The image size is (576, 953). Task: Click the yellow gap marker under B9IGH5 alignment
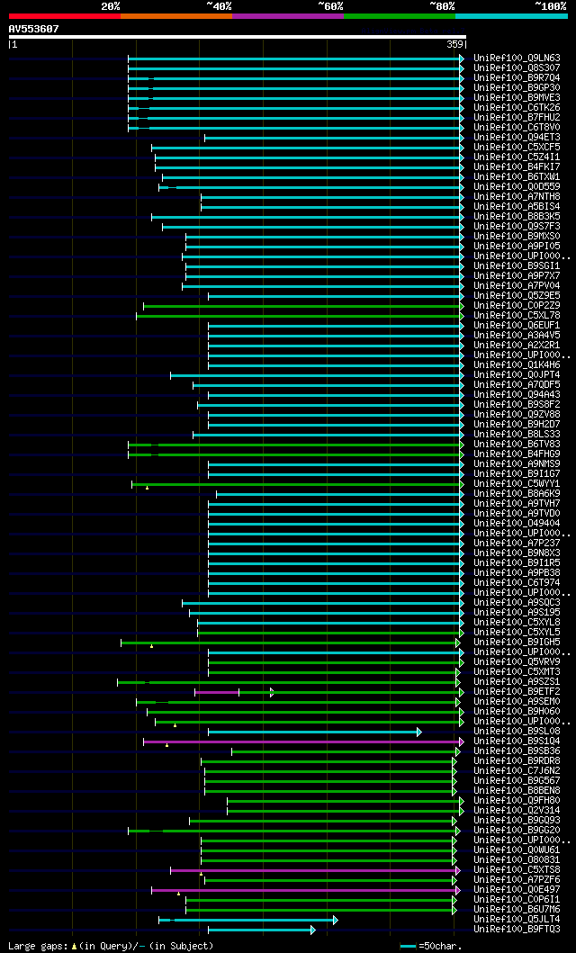pyautogui.click(x=152, y=645)
